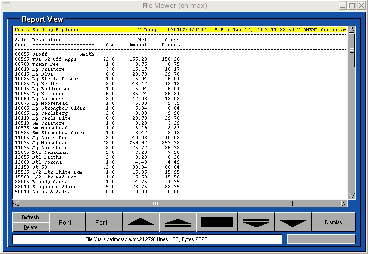The width and height of the screenshot is (368, 254).
Task: Dismiss the report viewer
Action: point(333,222)
